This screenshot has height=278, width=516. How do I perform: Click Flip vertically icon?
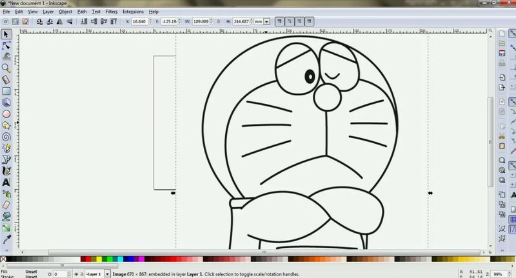(x=70, y=22)
